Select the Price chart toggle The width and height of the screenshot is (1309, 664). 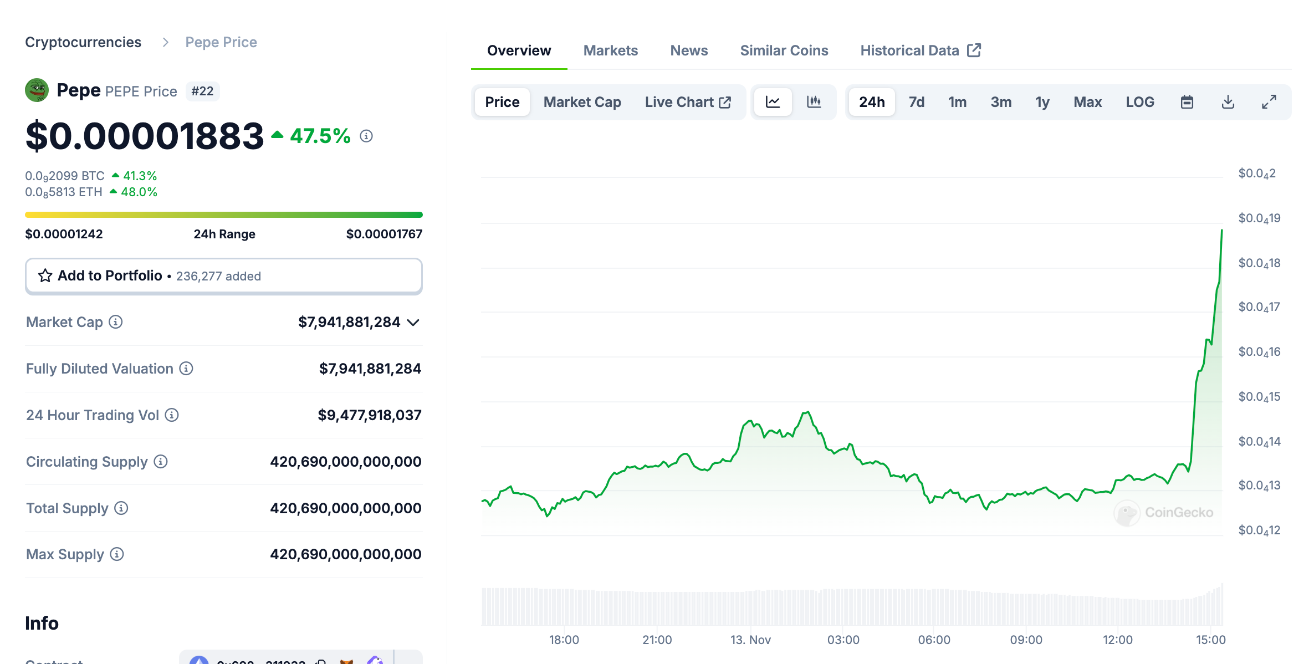502,102
